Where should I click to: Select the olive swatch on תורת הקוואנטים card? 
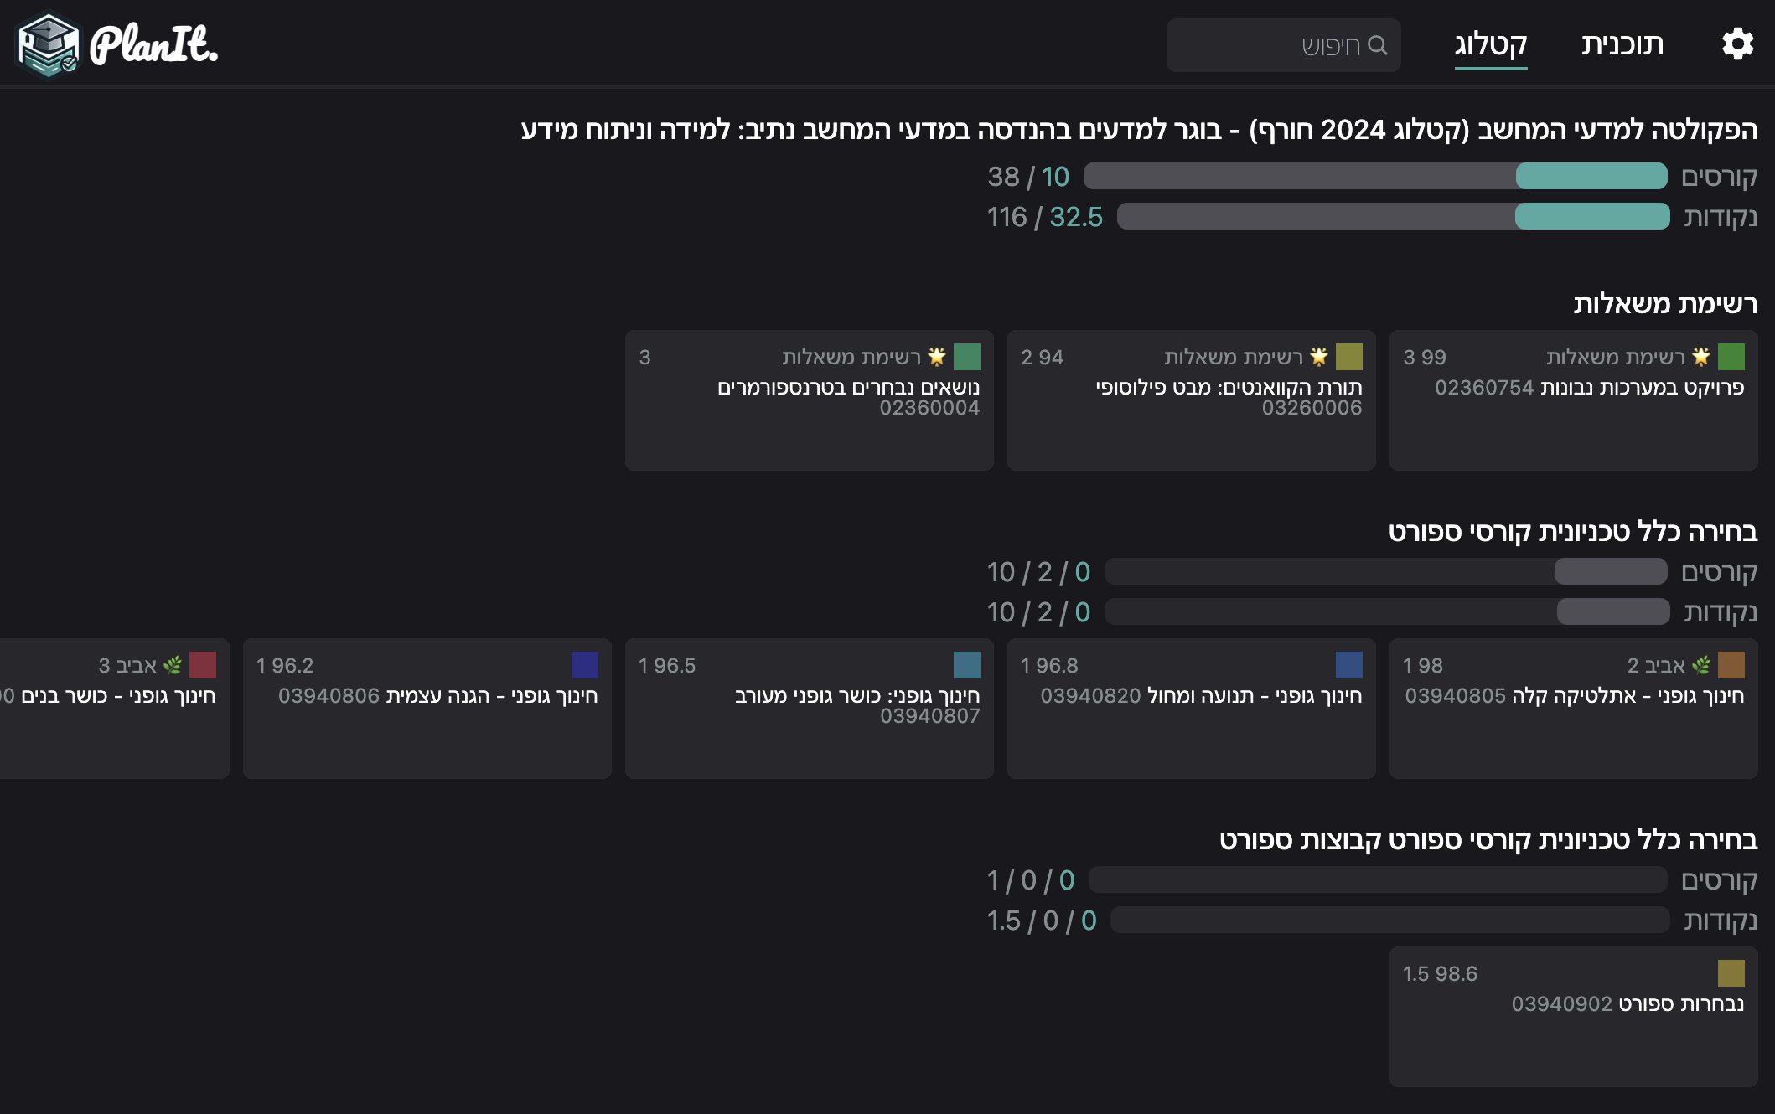(x=1348, y=357)
